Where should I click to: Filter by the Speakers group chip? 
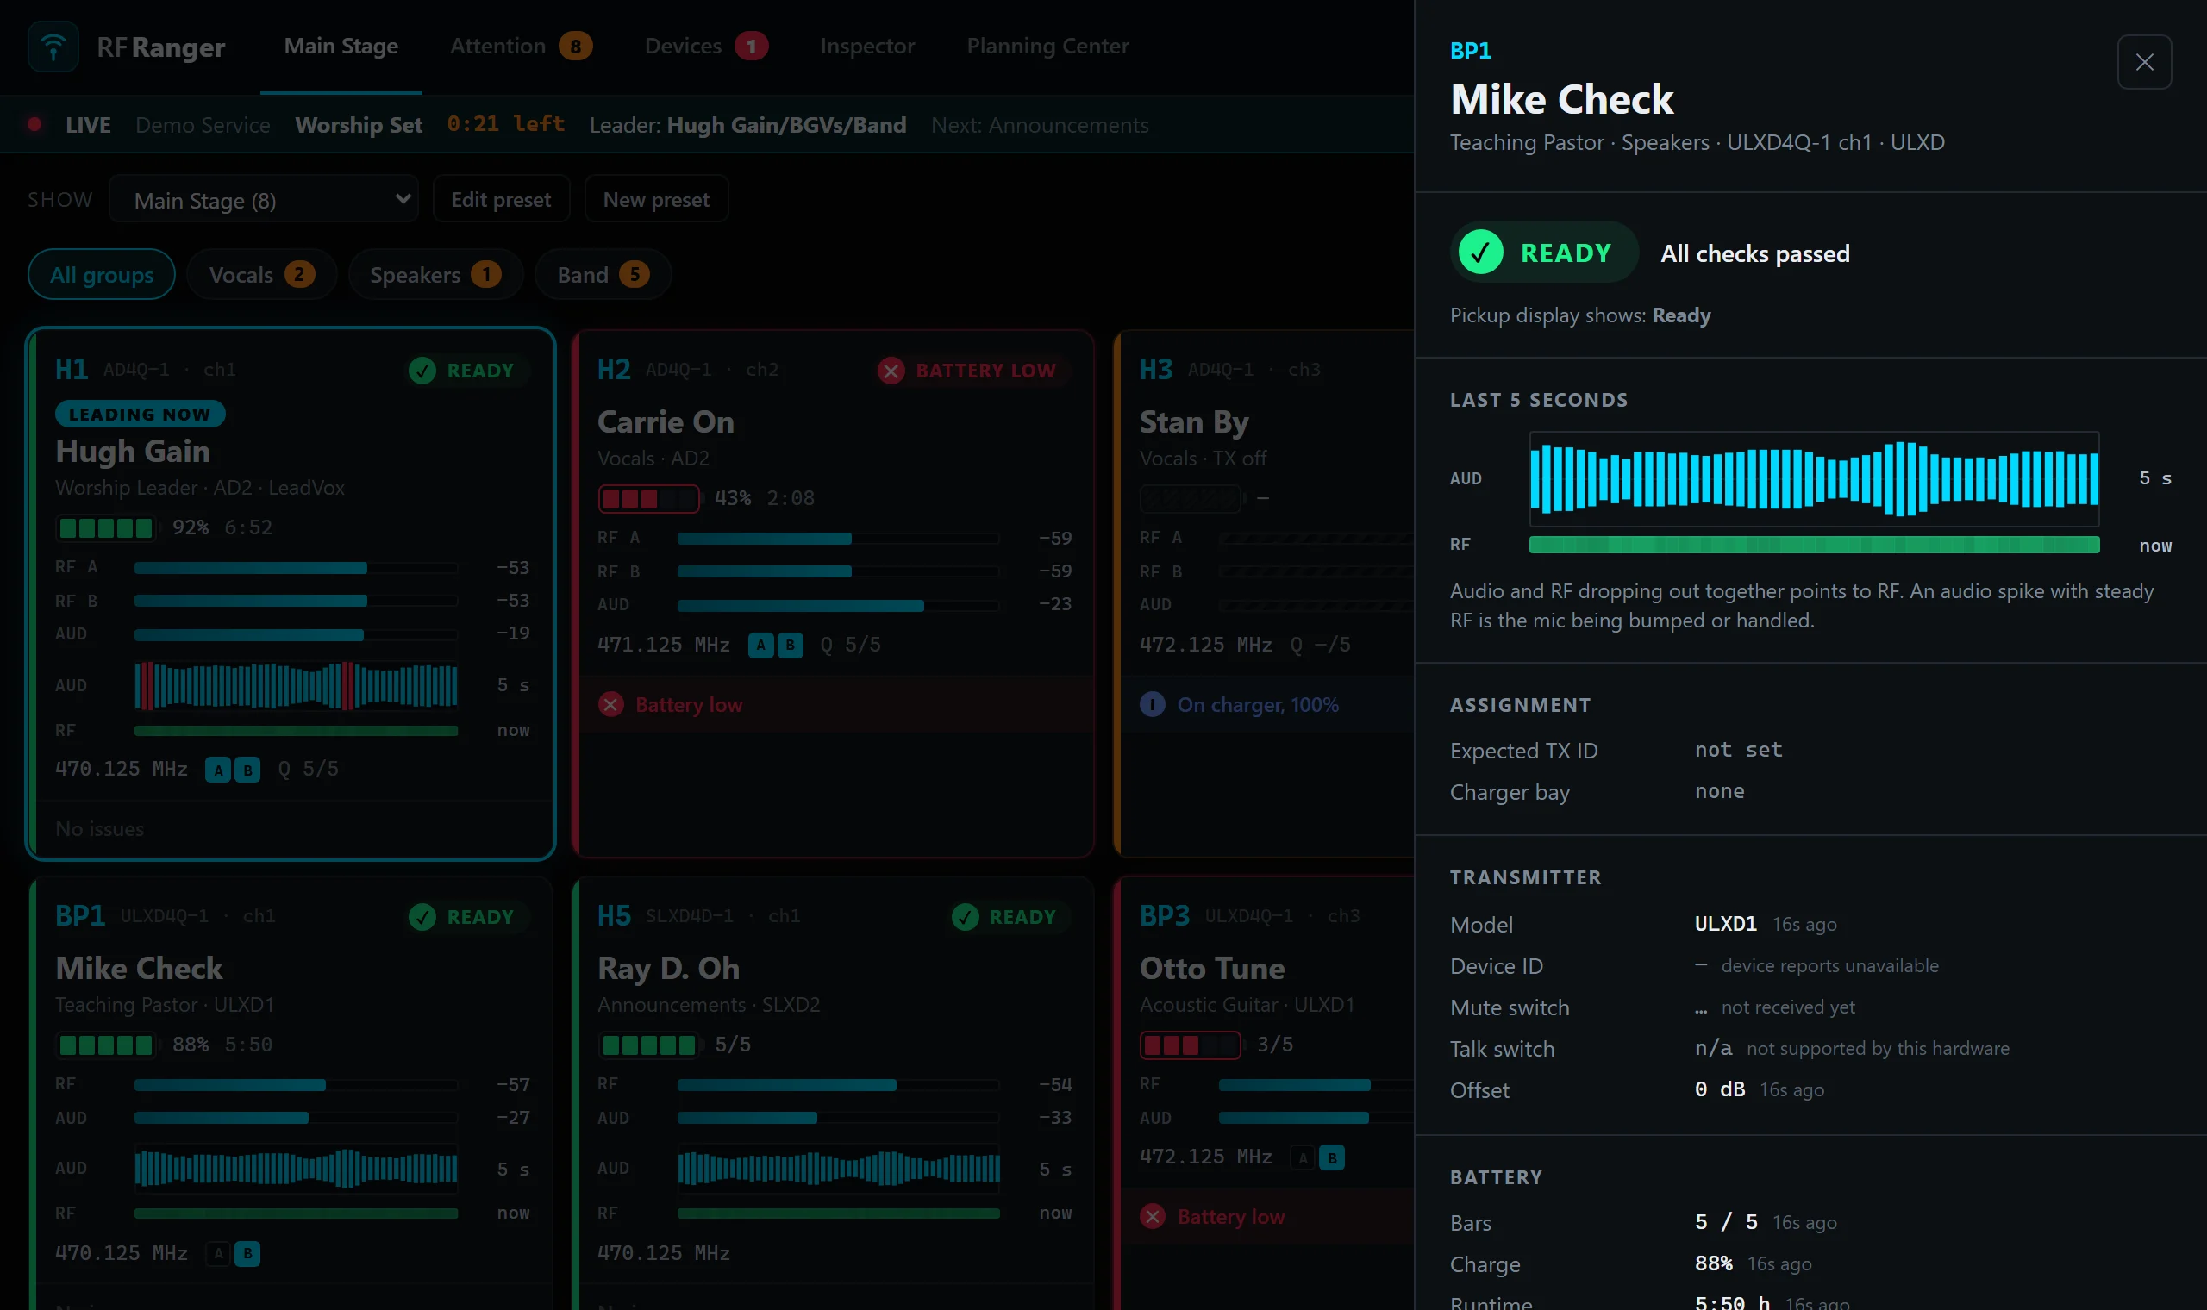pos(435,275)
